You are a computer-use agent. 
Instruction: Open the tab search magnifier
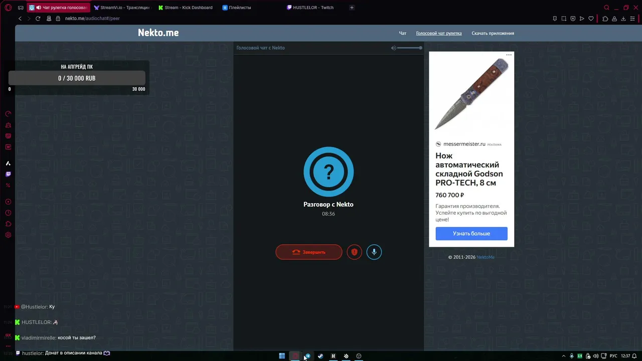click(607, 8)
